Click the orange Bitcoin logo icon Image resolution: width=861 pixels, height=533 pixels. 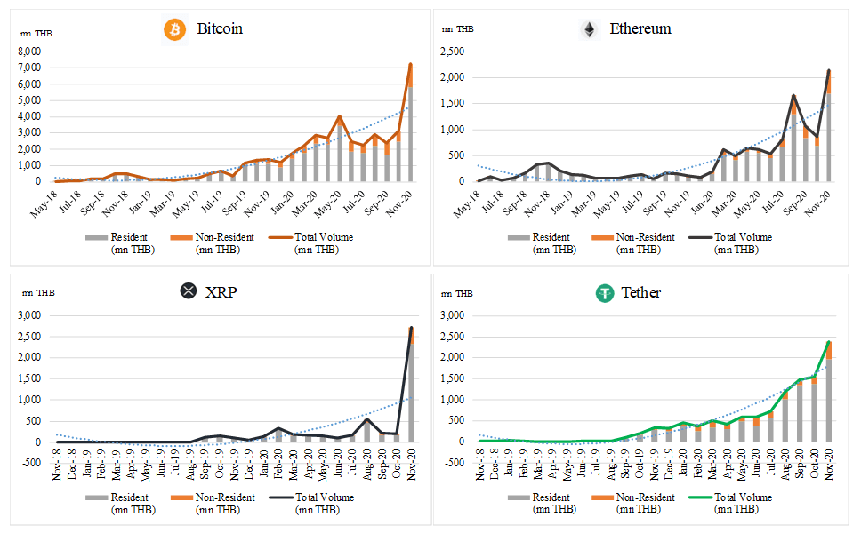[174, 29]
